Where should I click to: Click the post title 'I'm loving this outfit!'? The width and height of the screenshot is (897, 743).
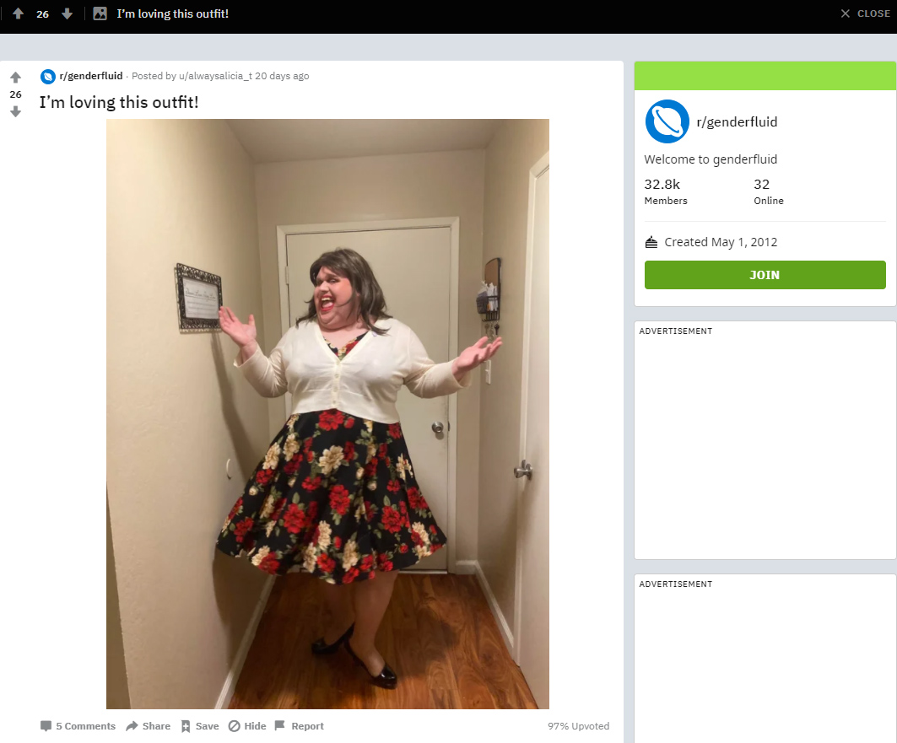pyautogui.click(x=119, y=102)
